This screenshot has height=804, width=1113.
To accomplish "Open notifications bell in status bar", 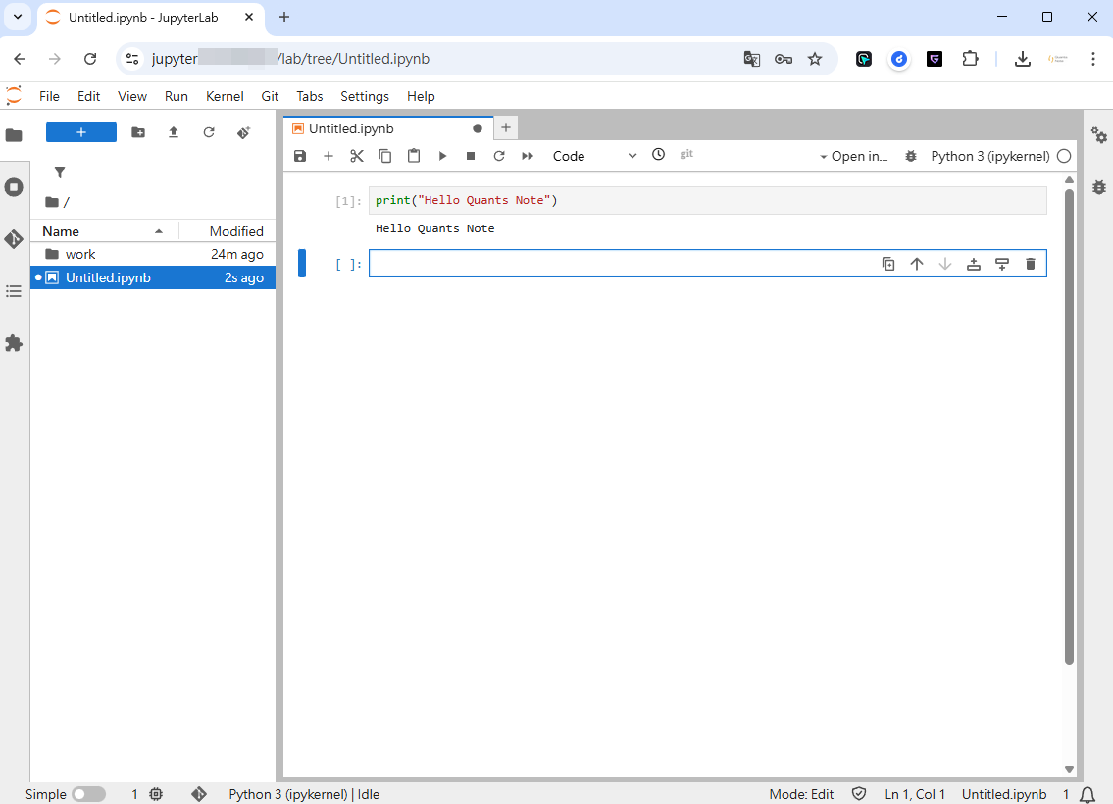I will pos(1087,795).
